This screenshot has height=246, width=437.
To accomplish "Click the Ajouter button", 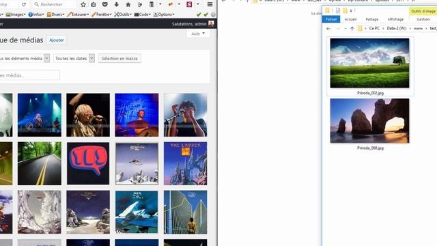I will (57, 40).
